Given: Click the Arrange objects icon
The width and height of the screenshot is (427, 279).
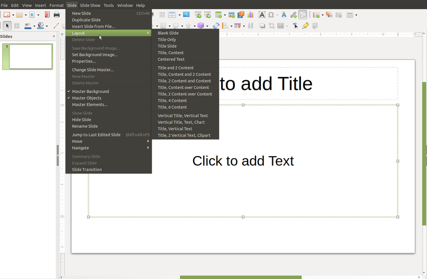Looking at the screenshot, I should tap(238, 26).
